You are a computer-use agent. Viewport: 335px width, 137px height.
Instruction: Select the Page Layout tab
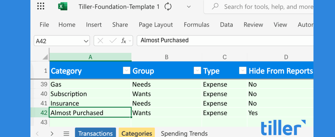point(156,25)
